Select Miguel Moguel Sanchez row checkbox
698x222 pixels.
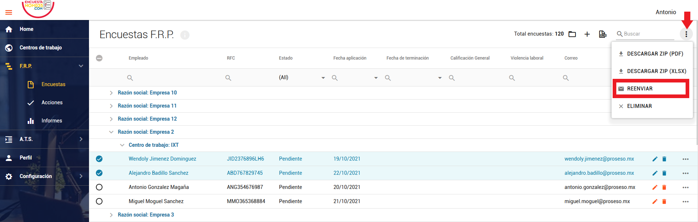tap(99, 201)
